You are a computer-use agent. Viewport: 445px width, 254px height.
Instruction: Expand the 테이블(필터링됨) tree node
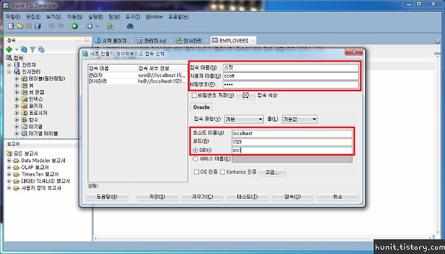17,78
